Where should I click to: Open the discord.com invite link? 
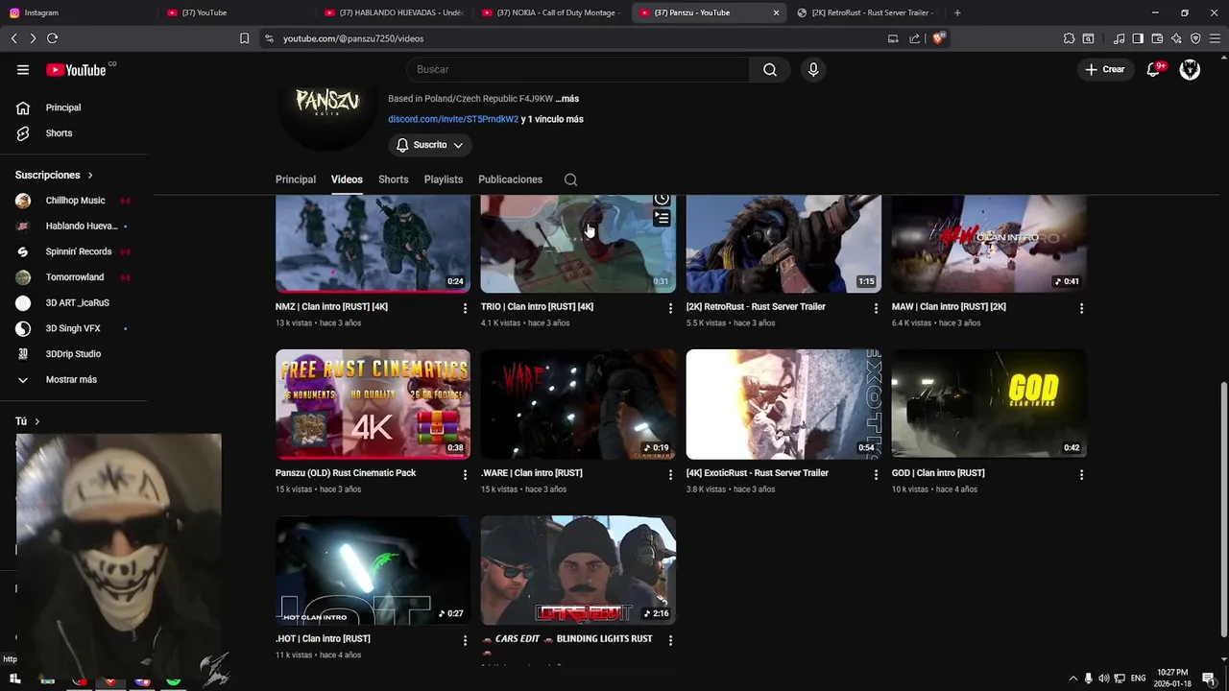pos(453,119)
